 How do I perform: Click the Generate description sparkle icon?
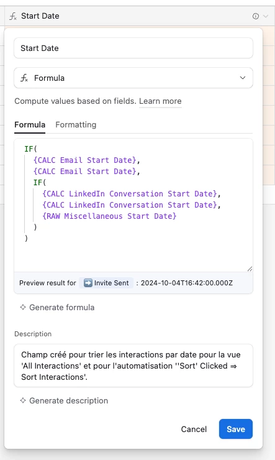[23, 400]
